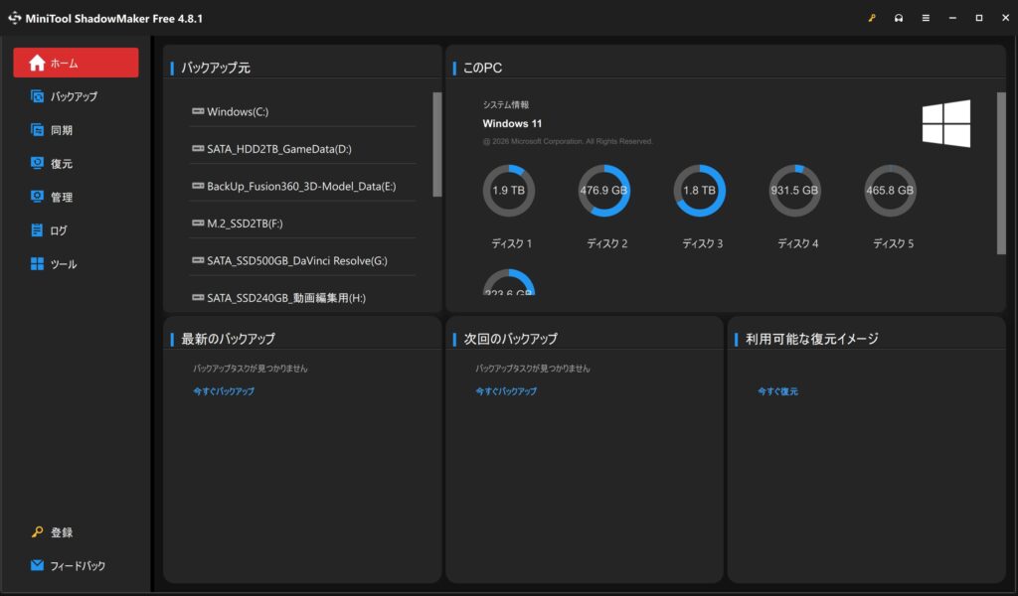Viewport: 1018px width, 596px height.
Task: Click the MiniTool ShadowMaker app logo
Action: pos(14,18)
